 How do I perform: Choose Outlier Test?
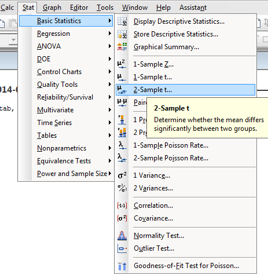[186, 248]
